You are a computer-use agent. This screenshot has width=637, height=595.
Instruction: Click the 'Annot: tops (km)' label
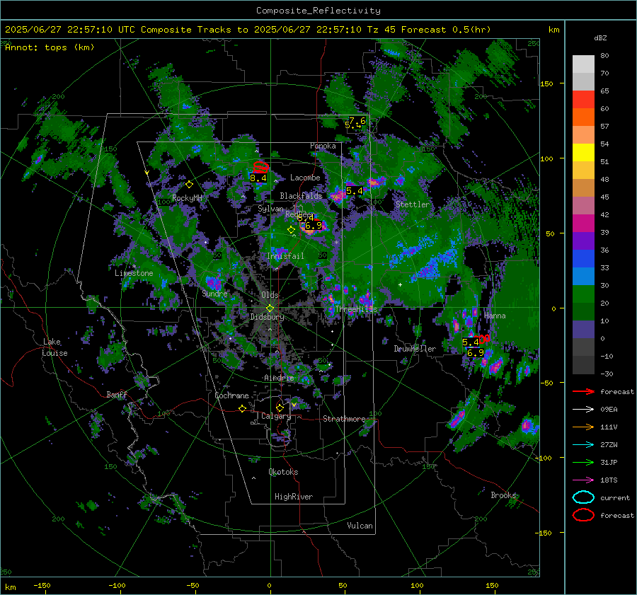click(50, 47)
